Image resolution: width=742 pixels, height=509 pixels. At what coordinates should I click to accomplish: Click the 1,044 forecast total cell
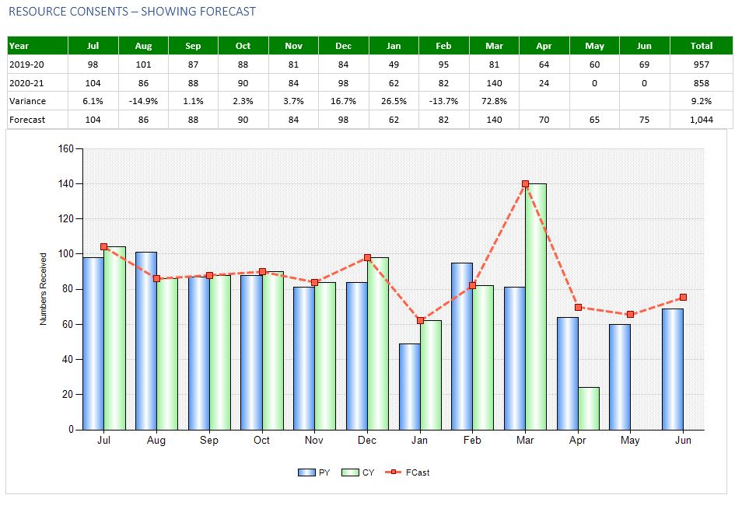[702, 120]
